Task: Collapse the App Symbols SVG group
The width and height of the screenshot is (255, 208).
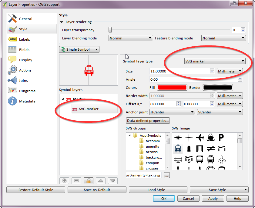Action: (129, 135)
